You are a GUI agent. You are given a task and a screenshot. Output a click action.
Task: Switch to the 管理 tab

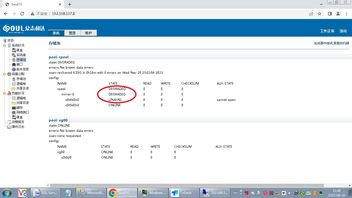(x=72, y=33)
